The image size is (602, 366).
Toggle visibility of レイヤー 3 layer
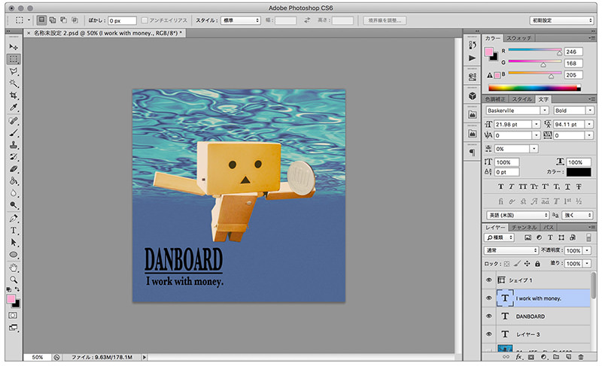point(488,334)
